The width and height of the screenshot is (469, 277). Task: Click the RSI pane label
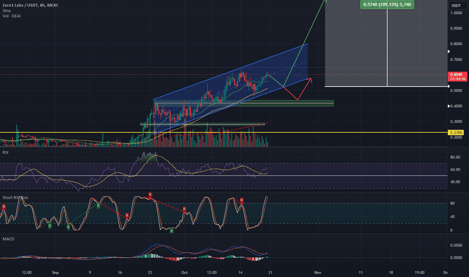(6, 153)
